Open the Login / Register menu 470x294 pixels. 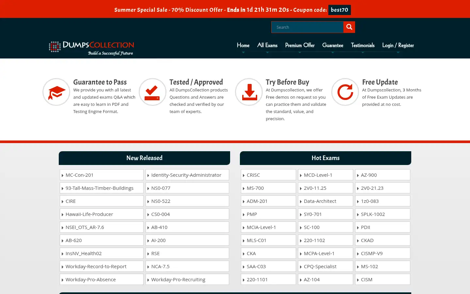[x=398, y=45]
